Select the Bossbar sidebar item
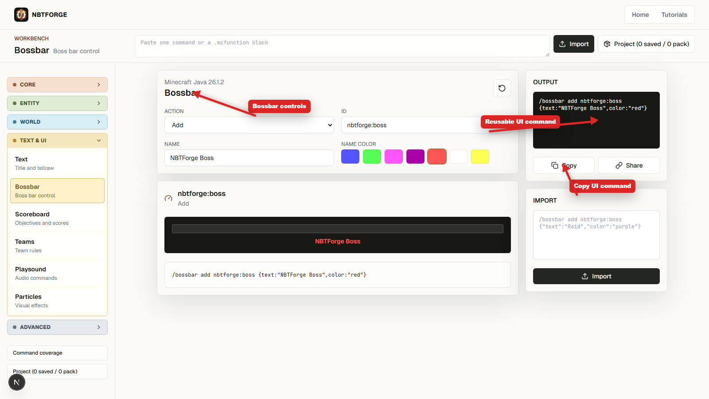The width and height of the screenshot is (709, 399). (57, 191)
